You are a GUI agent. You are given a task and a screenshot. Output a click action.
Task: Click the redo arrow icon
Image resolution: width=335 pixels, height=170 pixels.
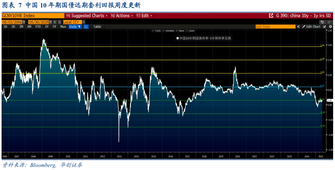point(329,22)
